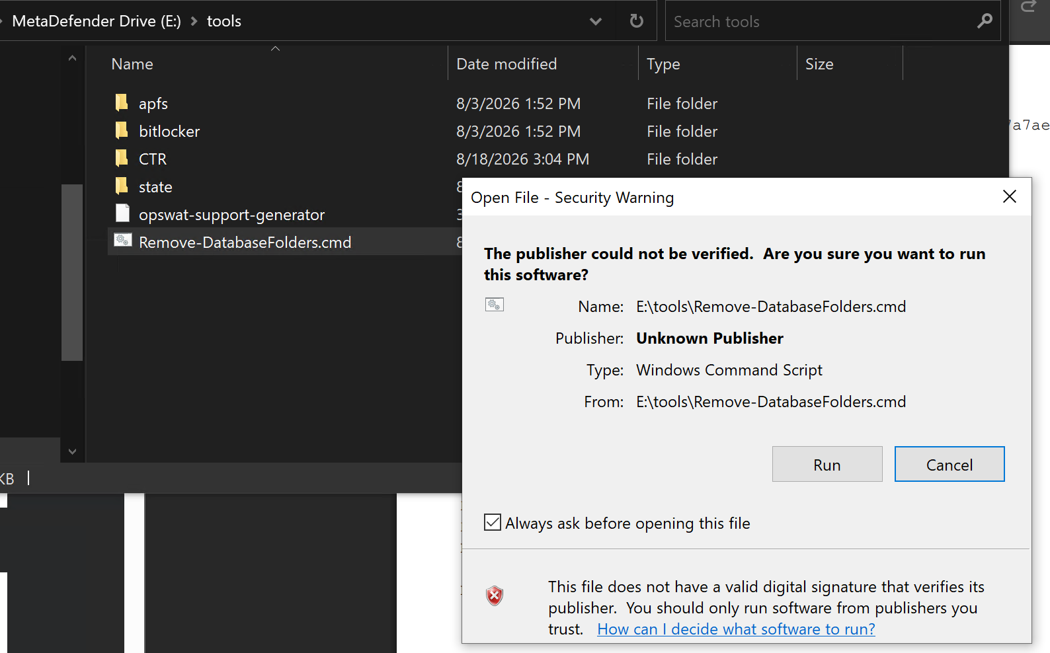Select the state folder name
The image size is (1050, 653).
tap(155, 187)
